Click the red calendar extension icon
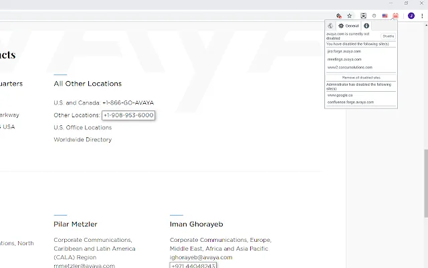 (x=395, y=16)
